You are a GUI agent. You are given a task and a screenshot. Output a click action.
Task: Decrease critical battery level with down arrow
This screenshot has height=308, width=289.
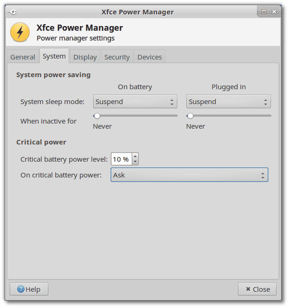click(x=135, y=162)
